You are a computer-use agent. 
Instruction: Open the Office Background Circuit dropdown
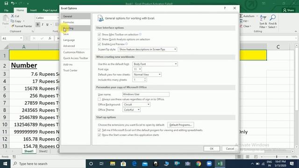(136, 105)
